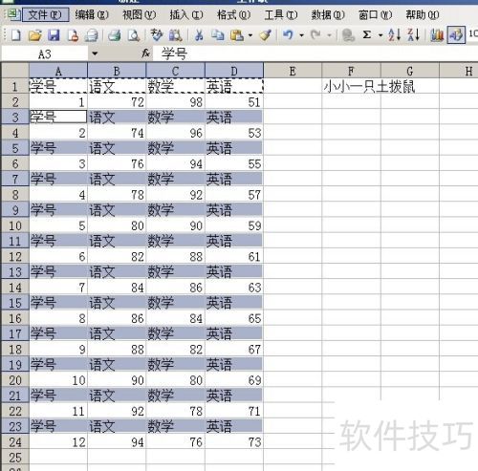Launch the Chart Wizard icon
This screenshot has height=471, width=478.
tap(437, 35)
